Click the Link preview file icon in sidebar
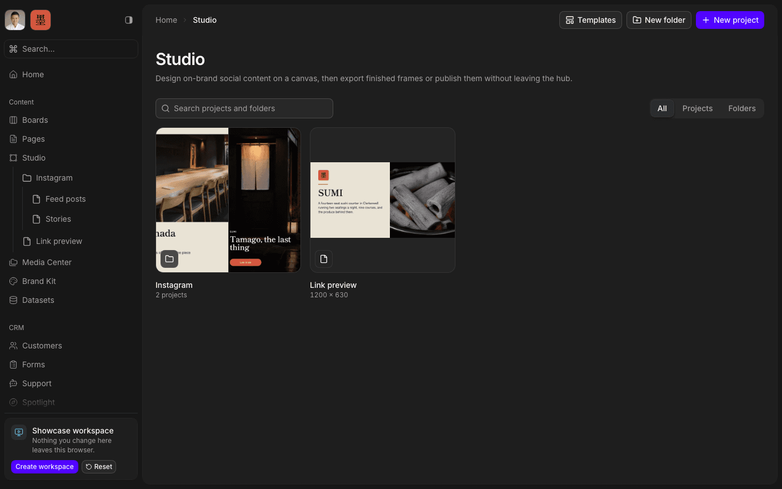Viewport: 782px width, 489px height. pos(27,241)
